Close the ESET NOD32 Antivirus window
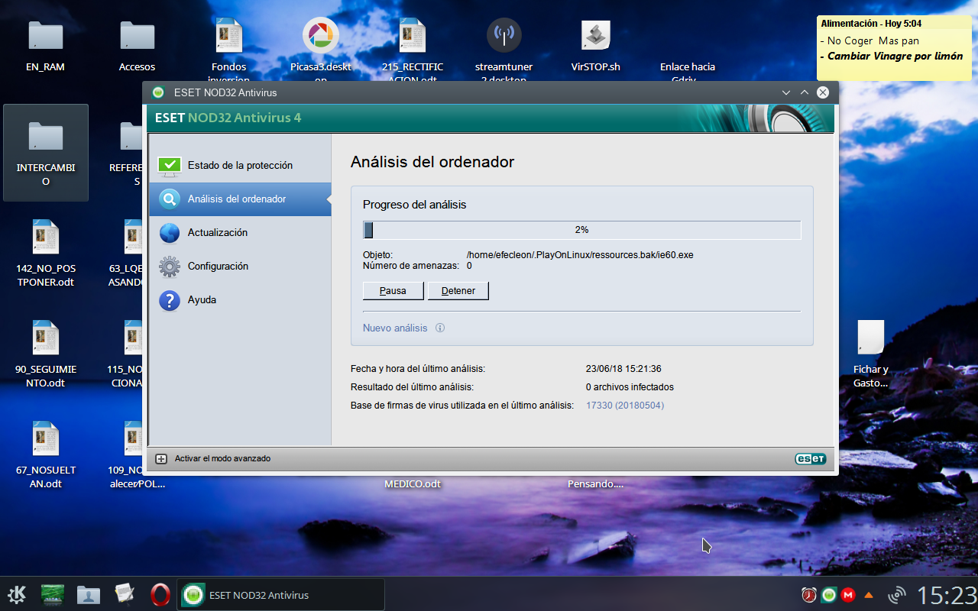The width and height of the screenshot is (978, 611). (x=823, y=92)
